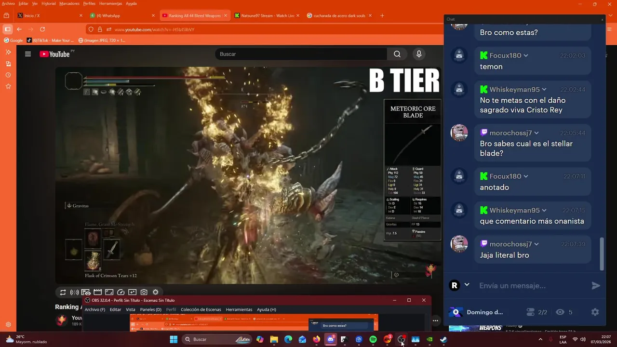
Task: Open site permissions icon in address bar
Action: pyautogui.click(x=109, y=29)
